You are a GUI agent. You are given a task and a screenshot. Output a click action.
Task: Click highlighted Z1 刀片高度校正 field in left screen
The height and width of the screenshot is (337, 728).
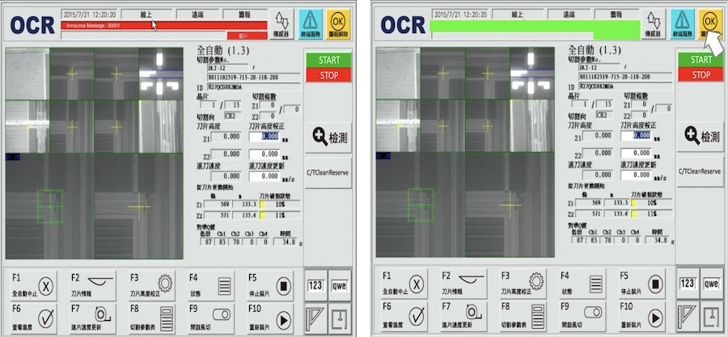coord(265,137)
